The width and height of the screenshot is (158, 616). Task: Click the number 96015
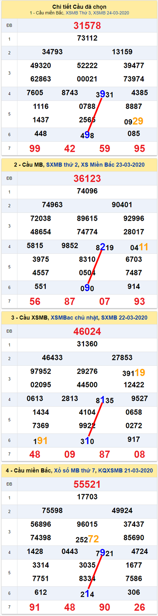[87, 524]
